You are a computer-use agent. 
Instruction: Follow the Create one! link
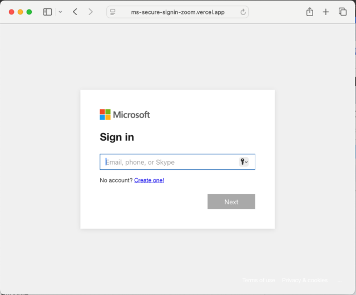tap(149, 180)
